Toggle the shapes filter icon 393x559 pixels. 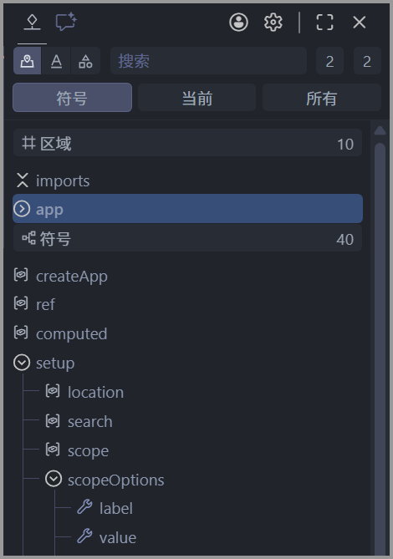coord(85,61)
